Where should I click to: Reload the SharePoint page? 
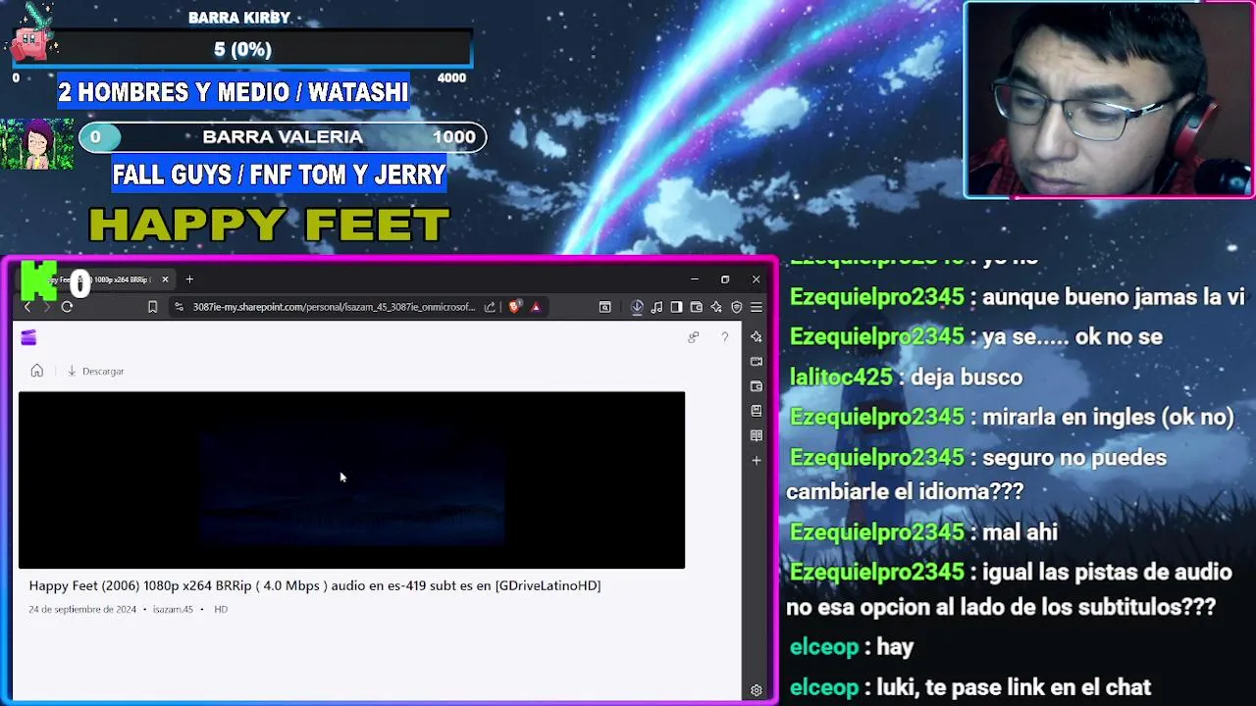click(x=67, y=307)
